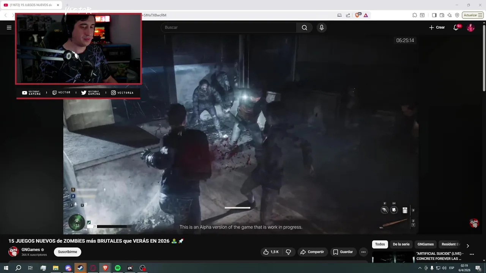Viewport: 486px width, 273px height.
Task: Open the YouTube notifications bell
Action: 456,27
